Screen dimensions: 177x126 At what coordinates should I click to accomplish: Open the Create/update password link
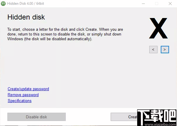pos(28,89)
